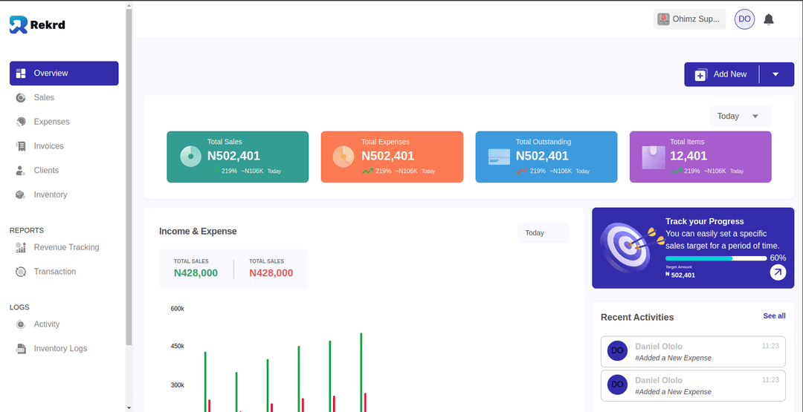This screenshot has height=412, width=803.
Task: Click the notification bell icon
Action: tap(769, 19)
